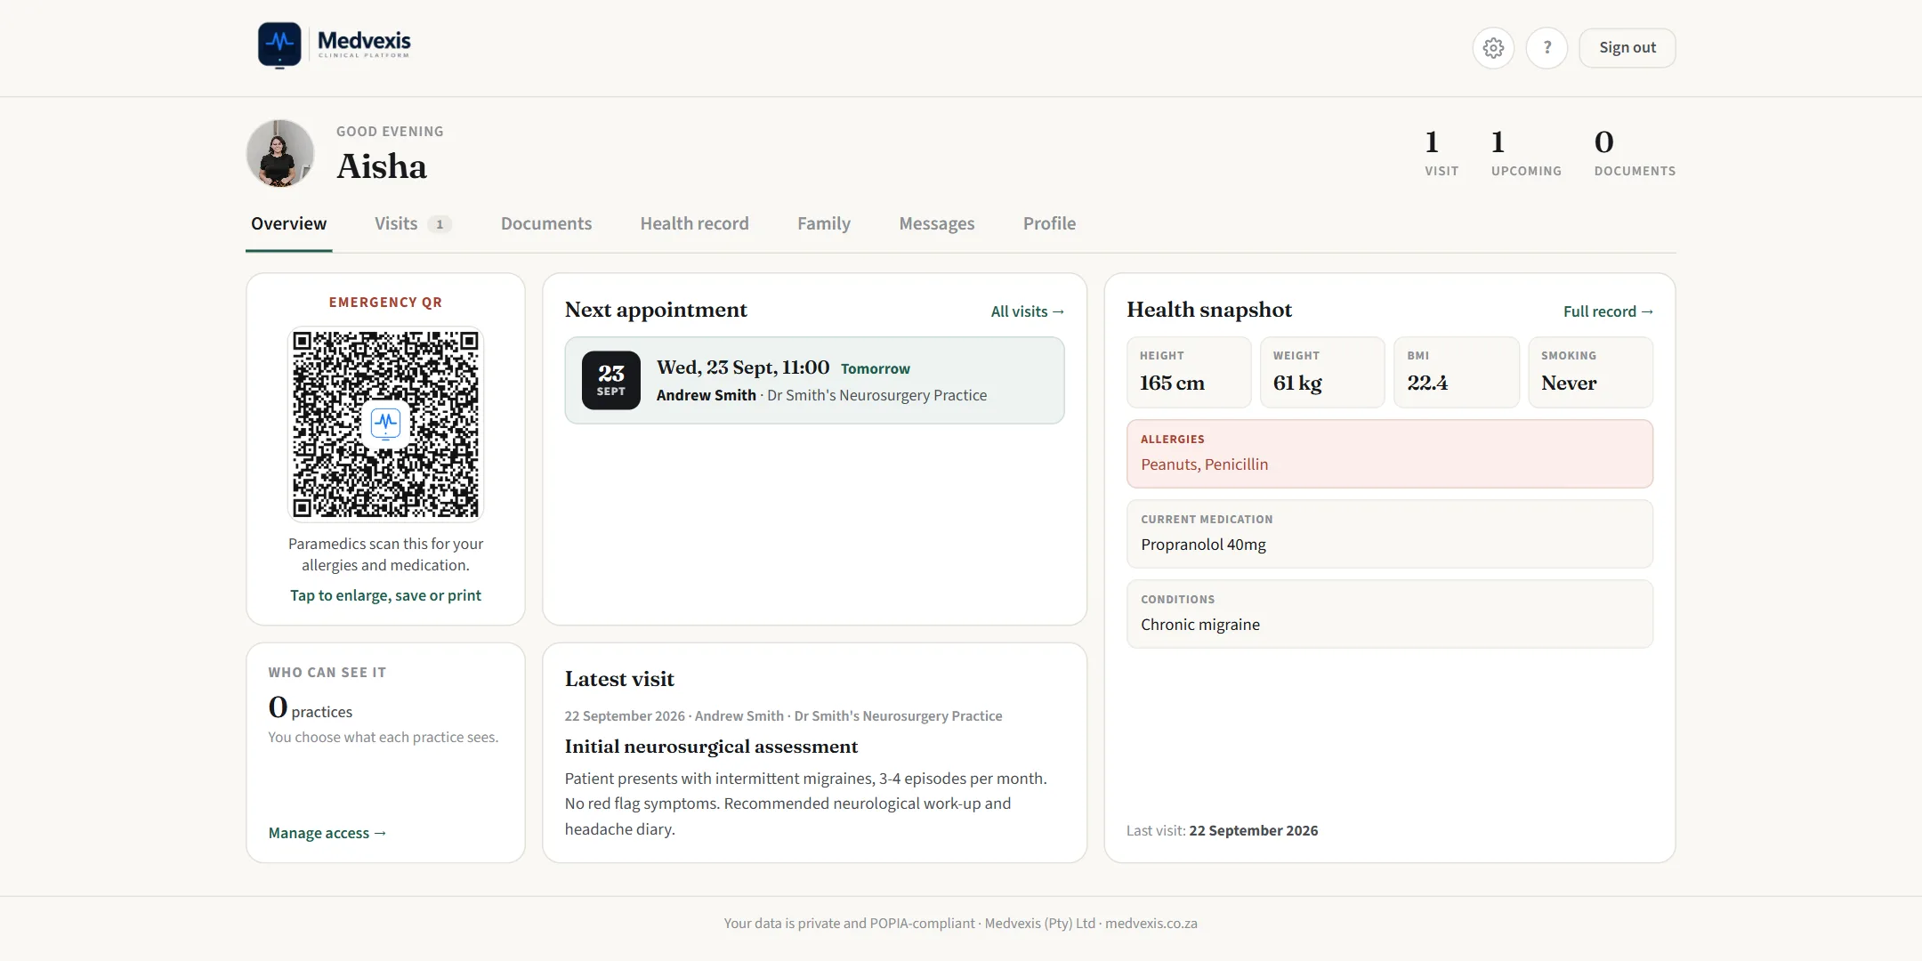This screenshot has width=1922, height=961.
Task: Switch to the Visits tab
Action: pyautogui.click(x=413, y=224)
